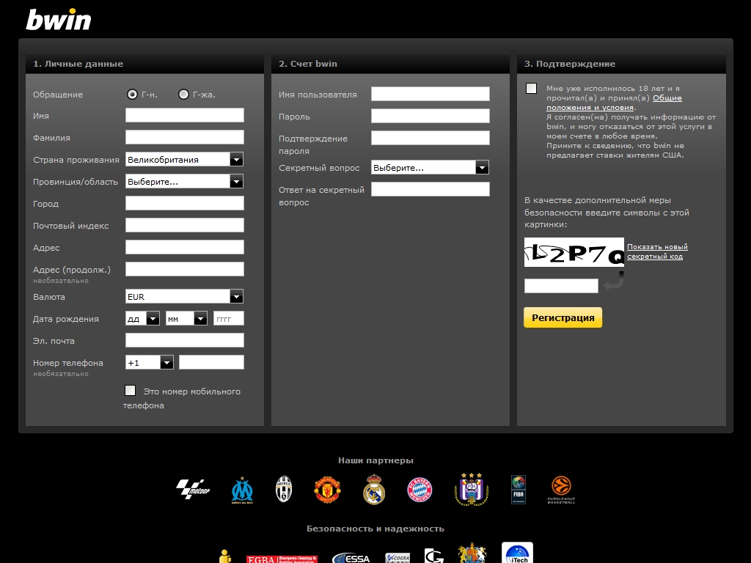The image size is (751, 563).
Task: Click the Real Madrid partner logo
Action: [374, 489]
